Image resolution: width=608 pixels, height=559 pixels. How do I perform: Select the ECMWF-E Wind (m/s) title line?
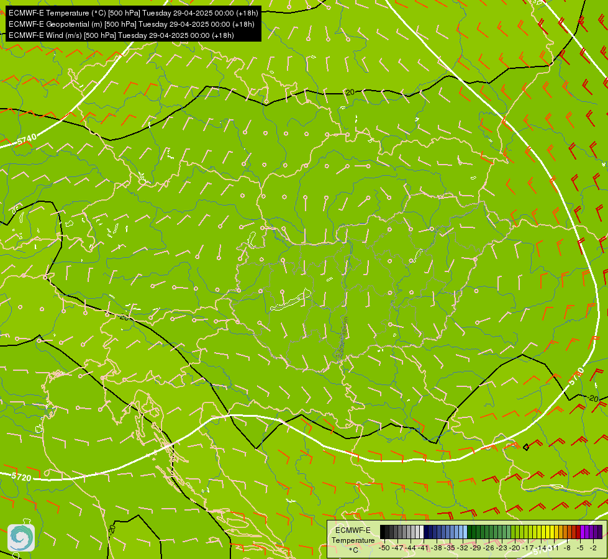(x=121, y=35)
